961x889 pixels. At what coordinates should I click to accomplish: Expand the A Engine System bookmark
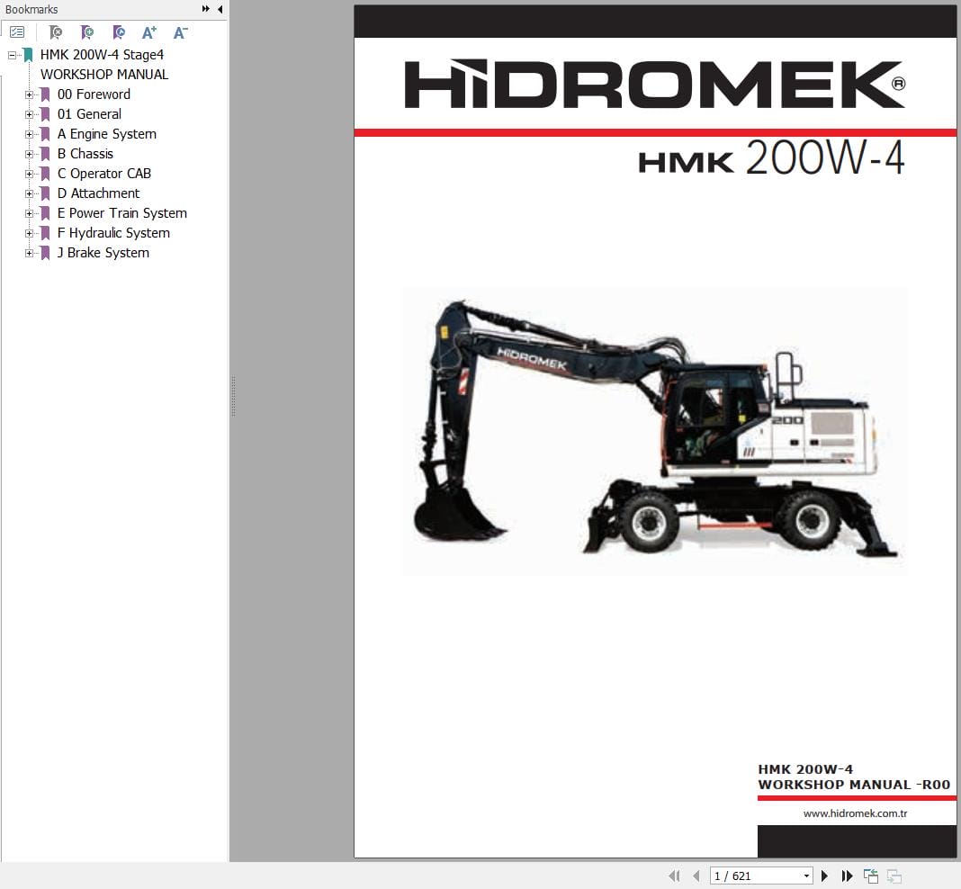[x=28, y=134]
